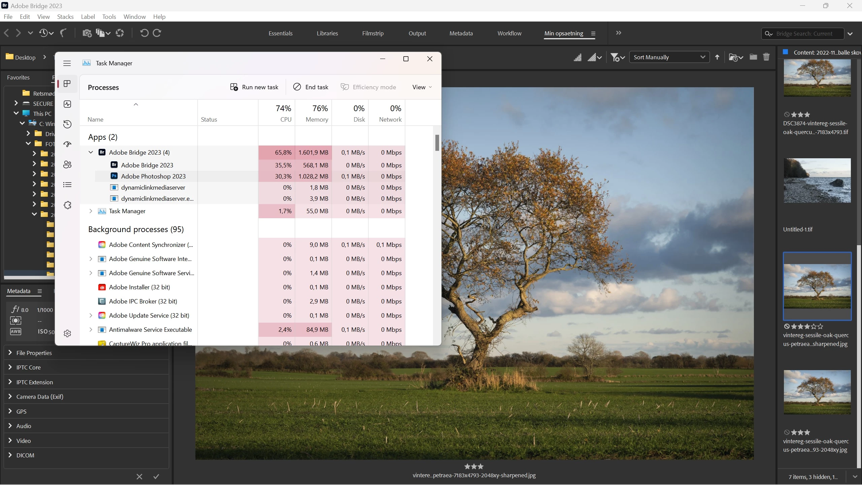Toggle reject mark on sharpened.jpg thumbnail

[x=787, y=326]
